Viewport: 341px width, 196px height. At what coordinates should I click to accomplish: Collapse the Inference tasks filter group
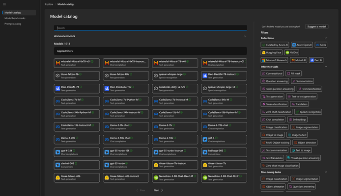pyautogui.click(x=326, y=67)
